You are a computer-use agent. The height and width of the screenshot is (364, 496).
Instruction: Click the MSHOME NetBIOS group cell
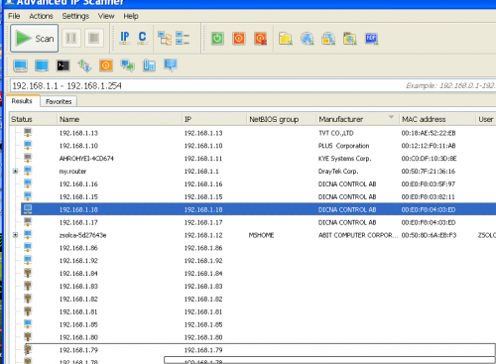point(261,235)
